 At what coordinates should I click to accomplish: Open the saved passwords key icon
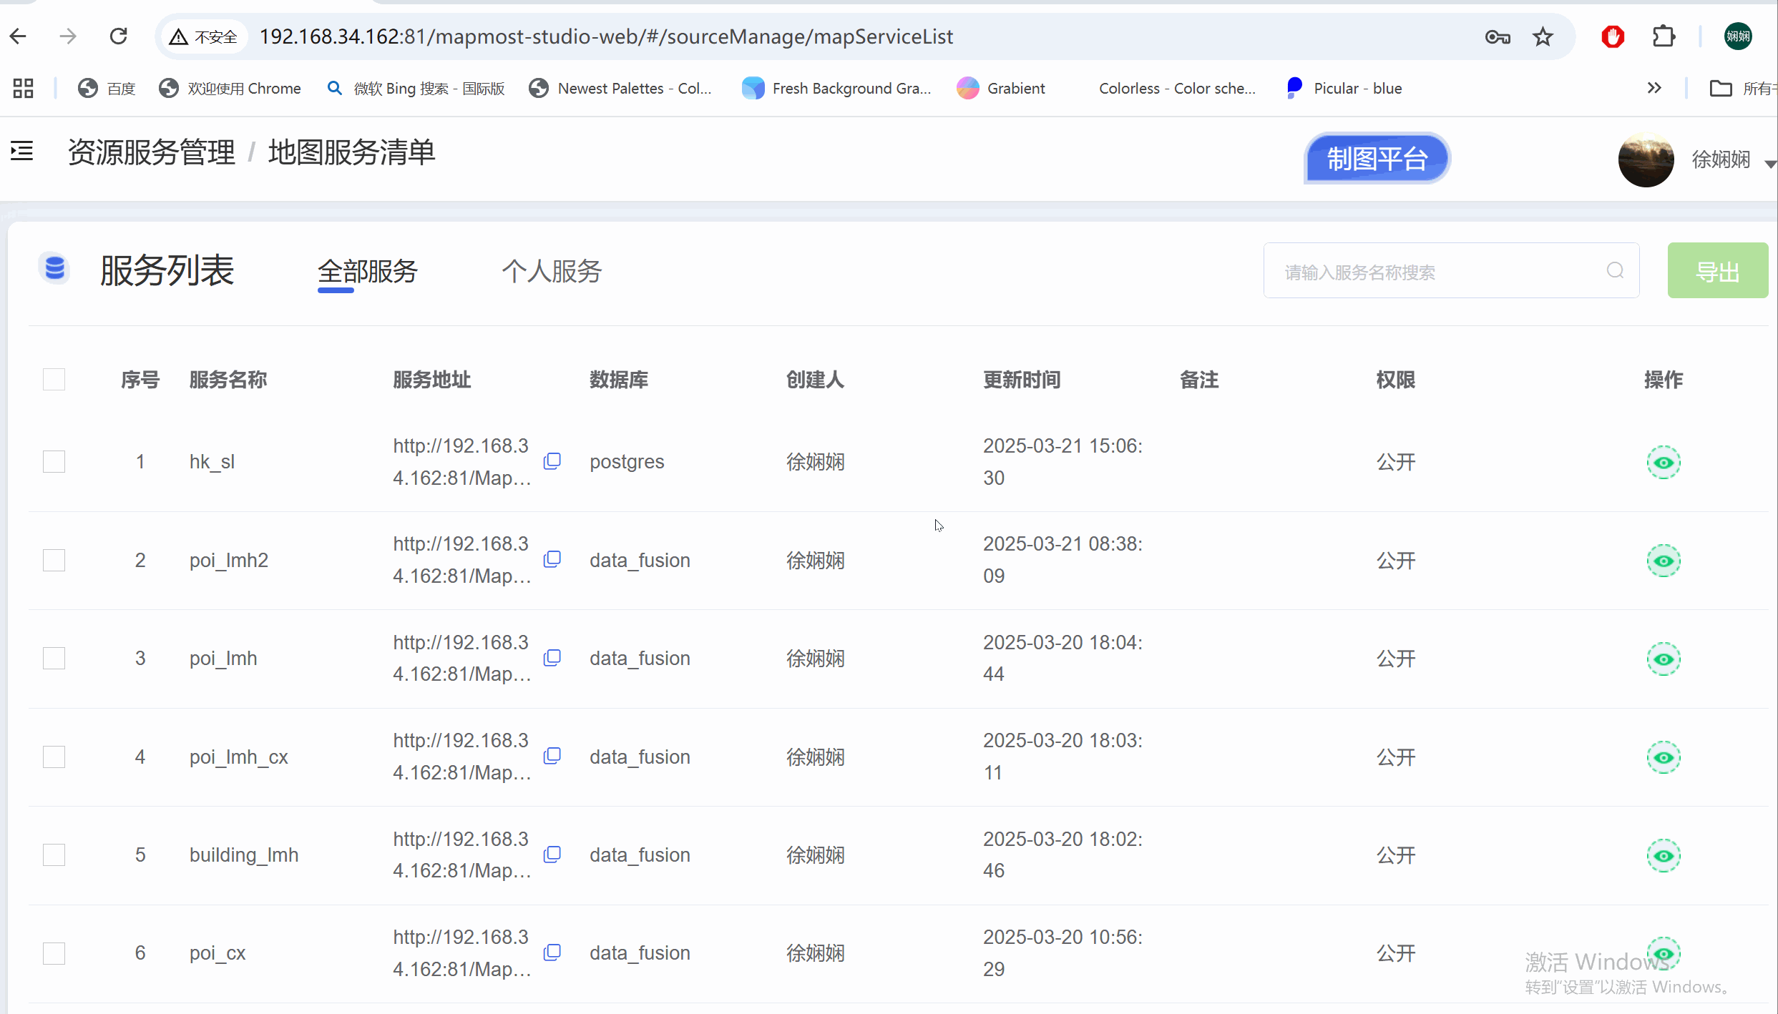tap(1497, 36)
